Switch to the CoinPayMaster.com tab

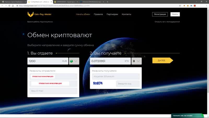click(40, 2)
